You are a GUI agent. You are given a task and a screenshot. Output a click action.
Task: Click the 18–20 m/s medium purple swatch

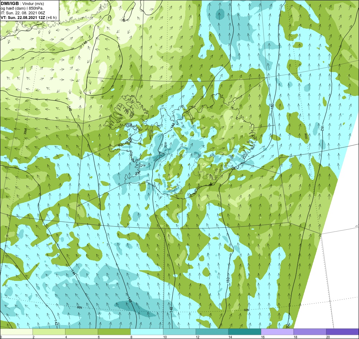(x=310, y=331)
